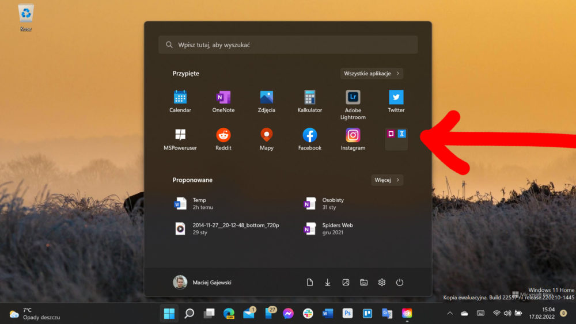Open taskbar Search magnifier
The width and height of the screenshot is (576, 324).
click(x=189, y=314)
